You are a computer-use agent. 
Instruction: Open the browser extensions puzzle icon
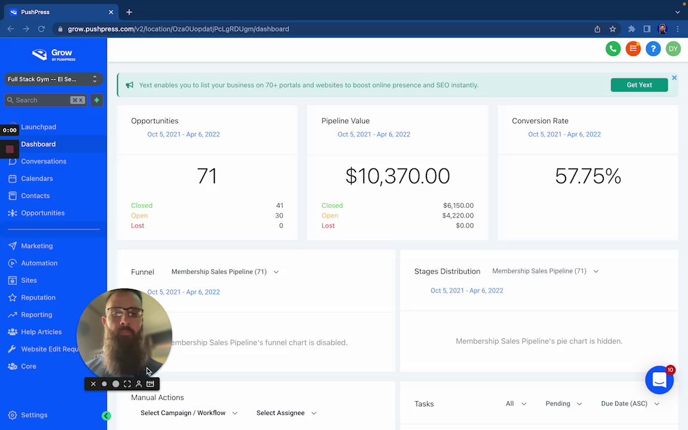click(x=631, y=29)
